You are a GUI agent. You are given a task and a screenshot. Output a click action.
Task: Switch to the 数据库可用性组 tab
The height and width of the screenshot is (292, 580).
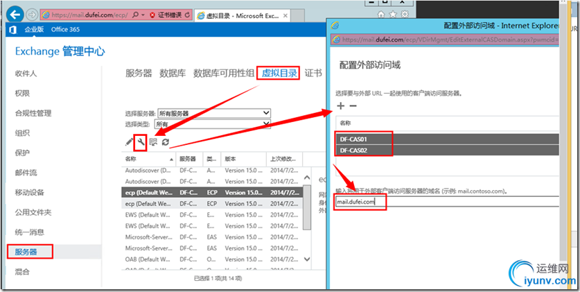[x=224, y=74]
